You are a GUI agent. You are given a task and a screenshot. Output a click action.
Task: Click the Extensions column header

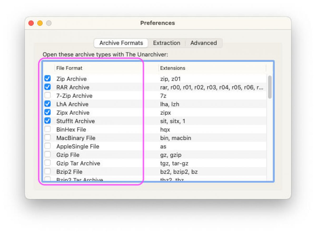[172, 68]
